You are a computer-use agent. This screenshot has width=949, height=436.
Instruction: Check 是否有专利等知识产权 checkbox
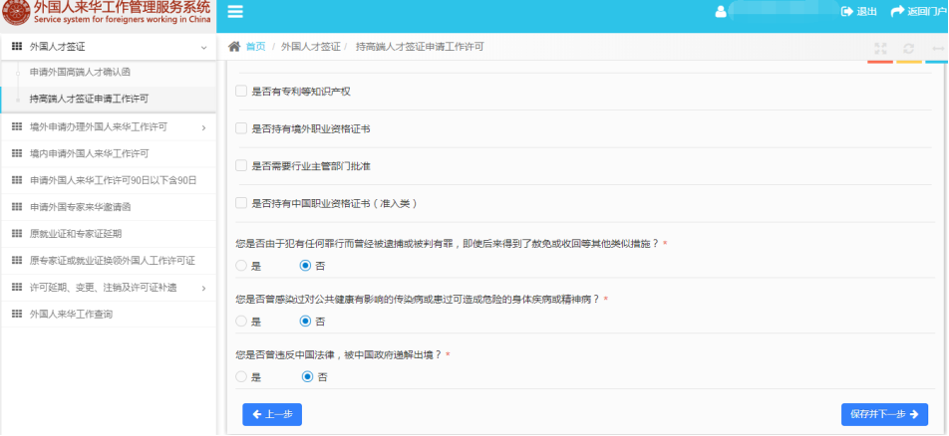pos(241,92)
